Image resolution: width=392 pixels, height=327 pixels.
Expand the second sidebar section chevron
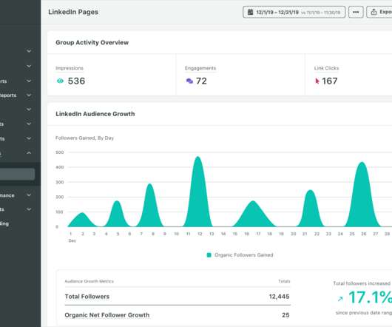pos(29,67)
